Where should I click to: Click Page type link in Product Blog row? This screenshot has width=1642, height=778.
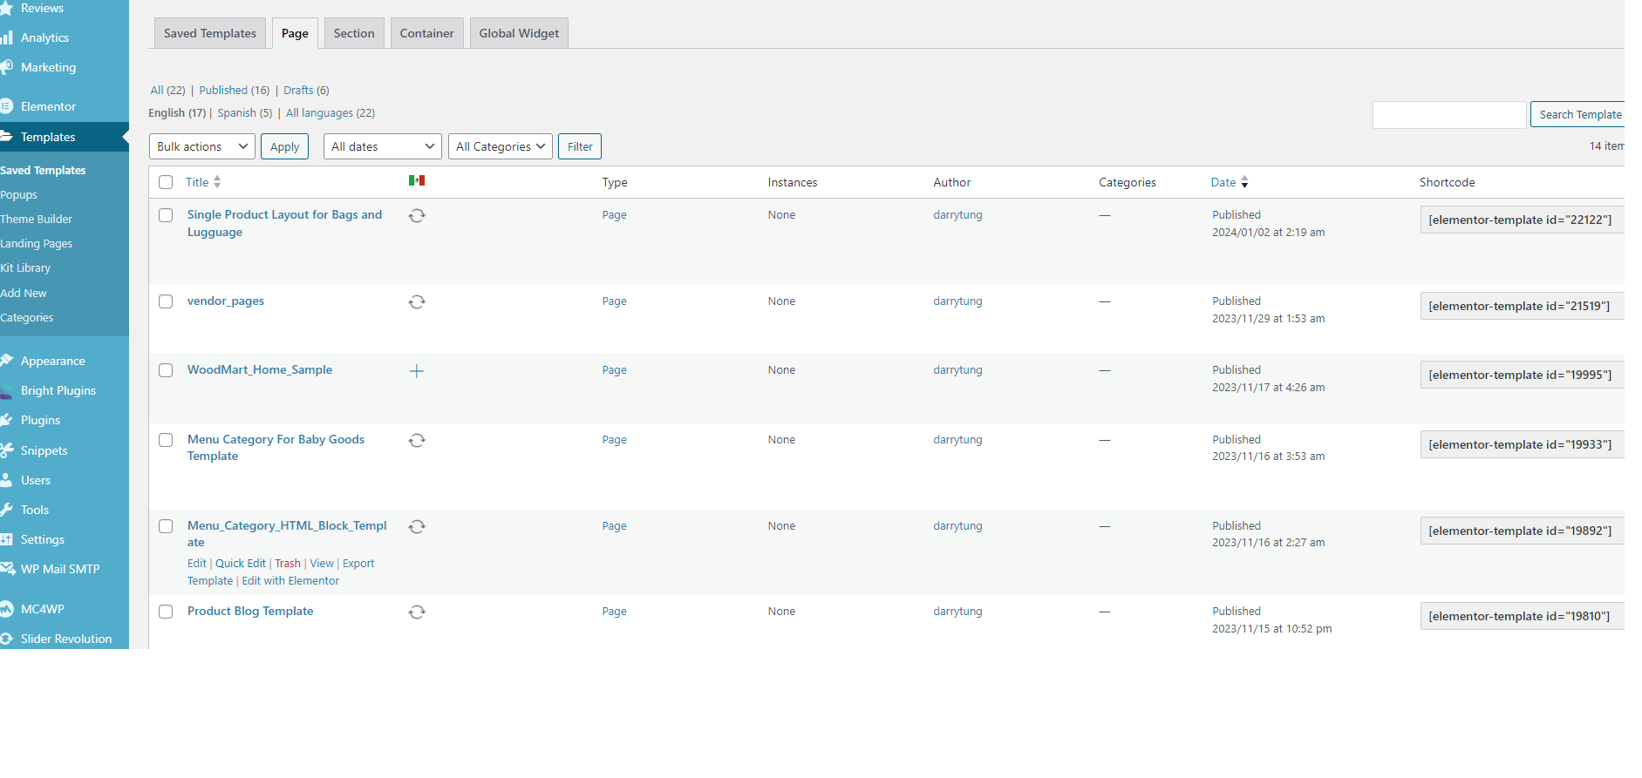click(614, 611)
